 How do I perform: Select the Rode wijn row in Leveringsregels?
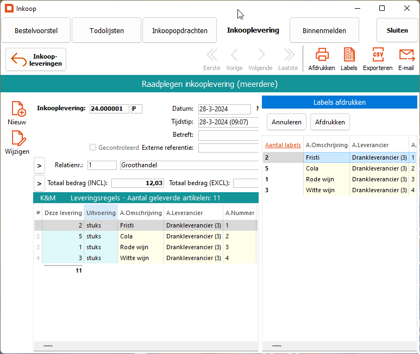click(146, 247)
